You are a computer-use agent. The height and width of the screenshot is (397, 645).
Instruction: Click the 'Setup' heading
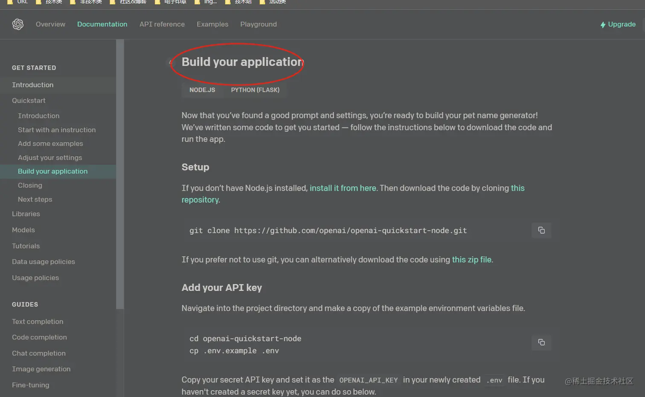pyautogui.click(x=195, y=167)
